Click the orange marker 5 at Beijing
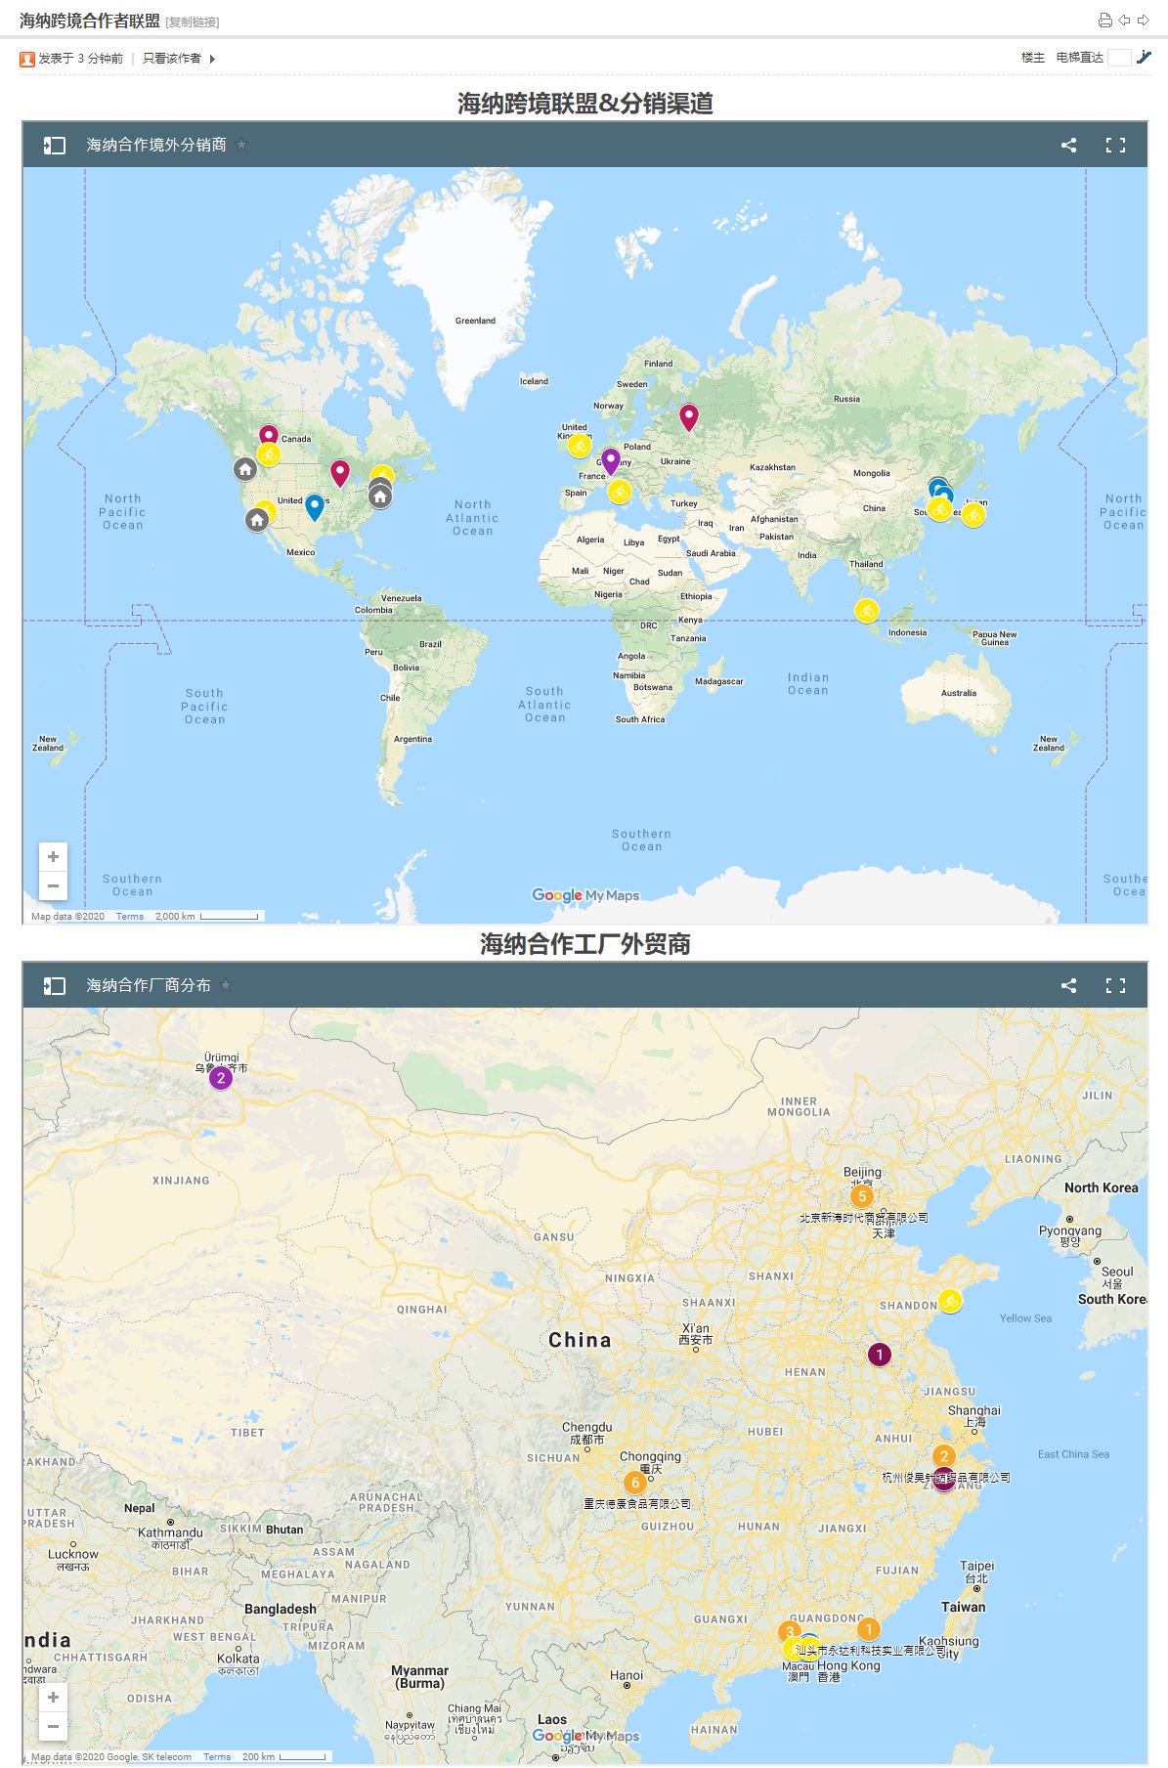The height and width of the screenshot is (1768, 1168). coord(861,1195)
